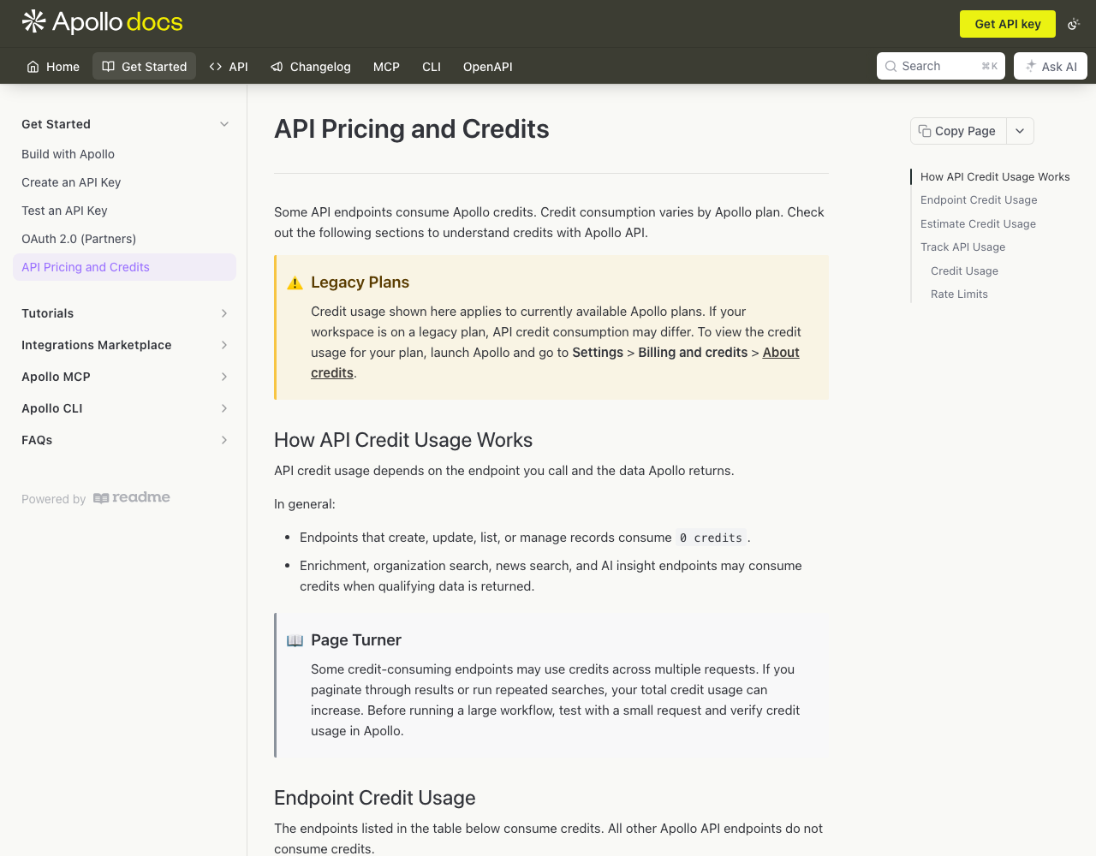Click the API Pricing and Credits heading
The image size is (1096, 856).
click(x=412, y=129)
